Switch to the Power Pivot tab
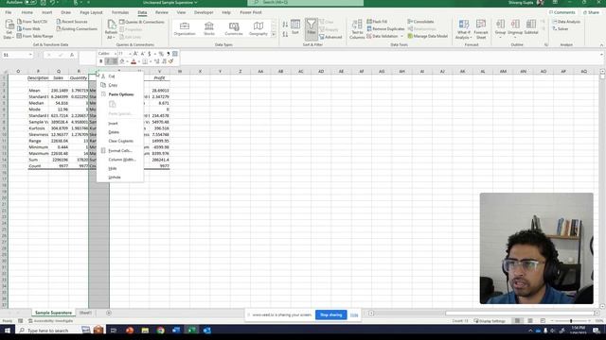The width and height of the screenshot is (606, 340). click(251, 12)
